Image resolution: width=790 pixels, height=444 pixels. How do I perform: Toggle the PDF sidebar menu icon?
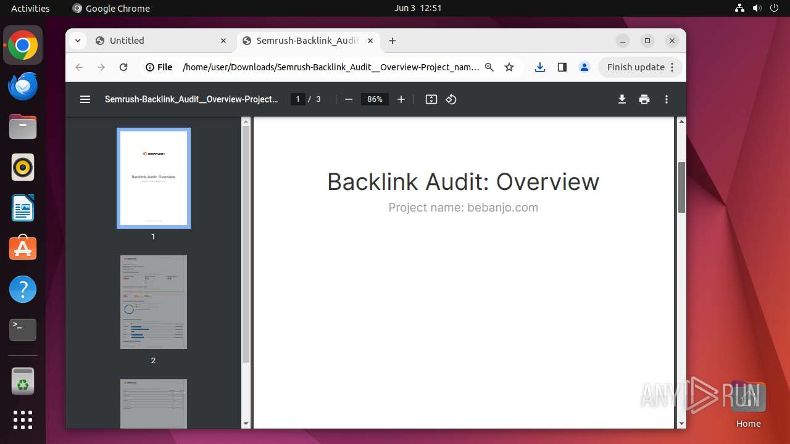[85, 99]
